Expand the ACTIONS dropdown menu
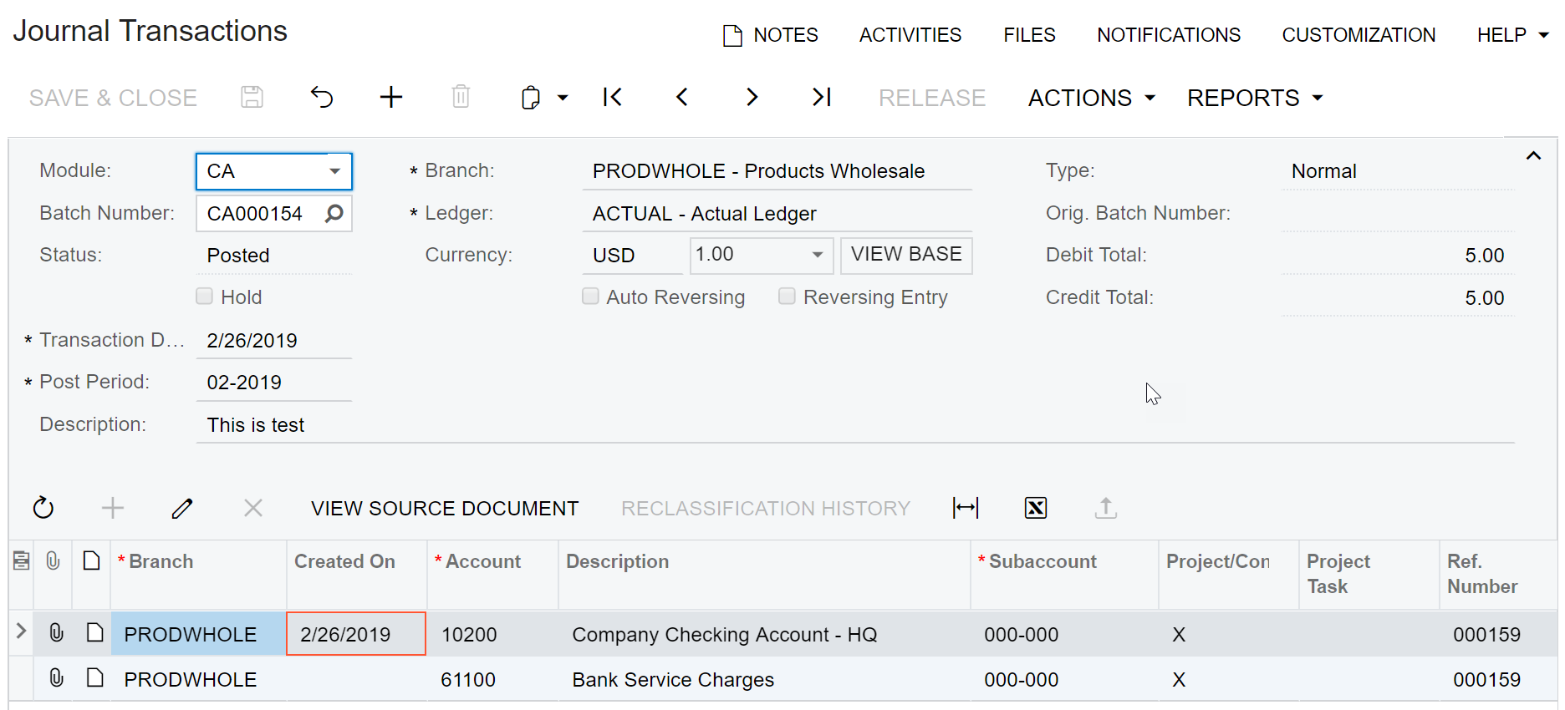This screenshot has width=1565, height=710. (x=1091, y=98)
